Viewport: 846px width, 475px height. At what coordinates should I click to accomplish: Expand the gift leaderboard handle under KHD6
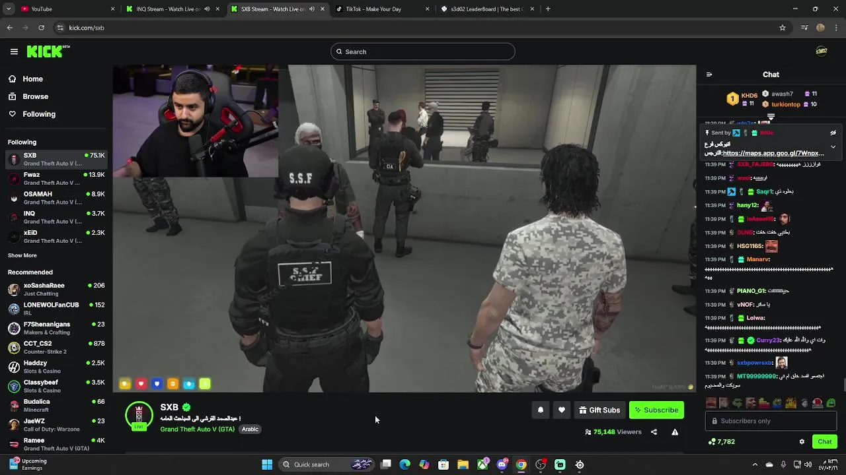pyautogui.click(x=771, y=117)
